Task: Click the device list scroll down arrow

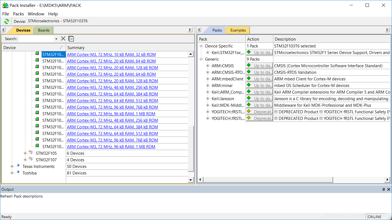Action: pyautogui.click(x=191, y=180)
